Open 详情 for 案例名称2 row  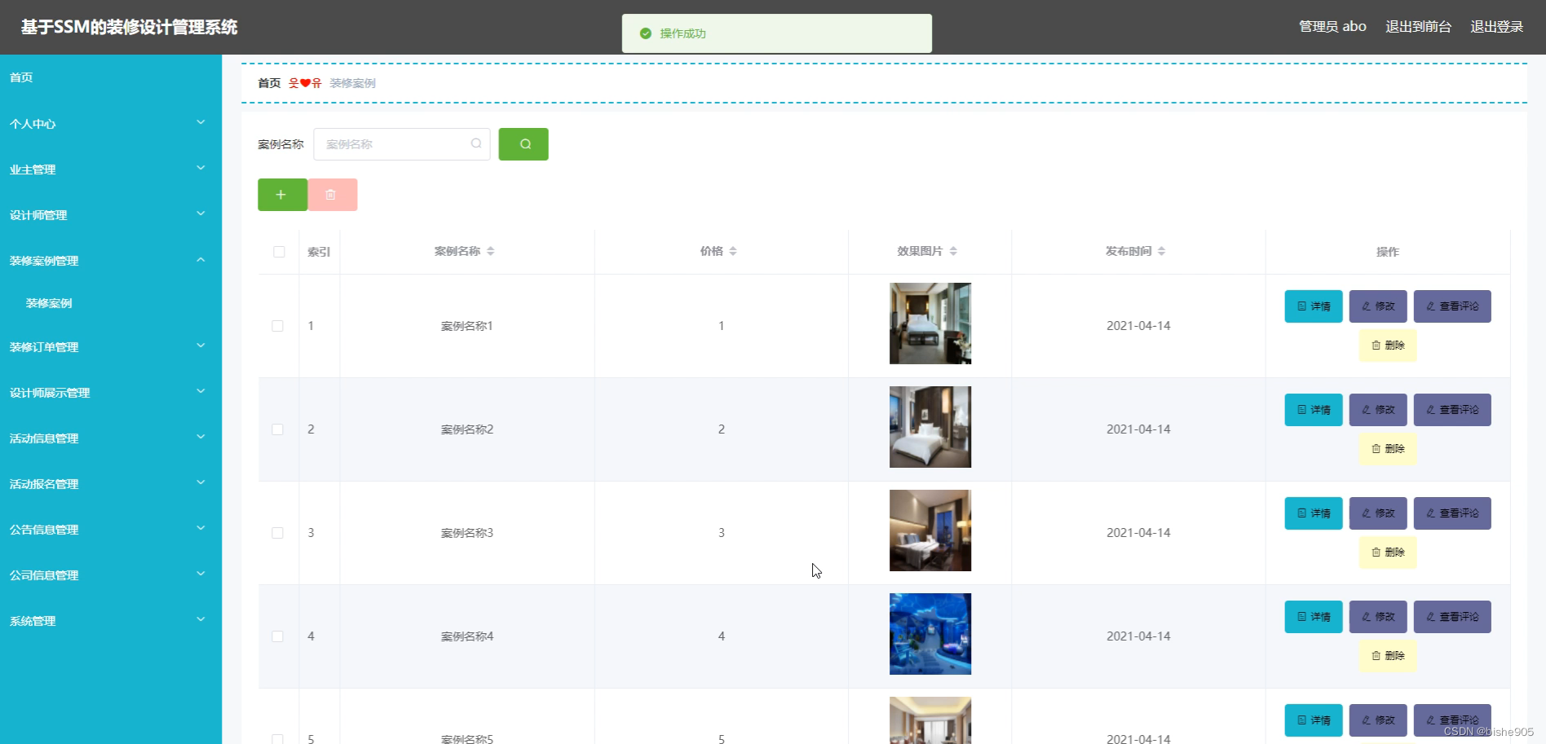1314,410
